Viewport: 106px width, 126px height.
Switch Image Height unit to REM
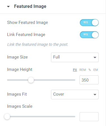[x=83, y=70]
